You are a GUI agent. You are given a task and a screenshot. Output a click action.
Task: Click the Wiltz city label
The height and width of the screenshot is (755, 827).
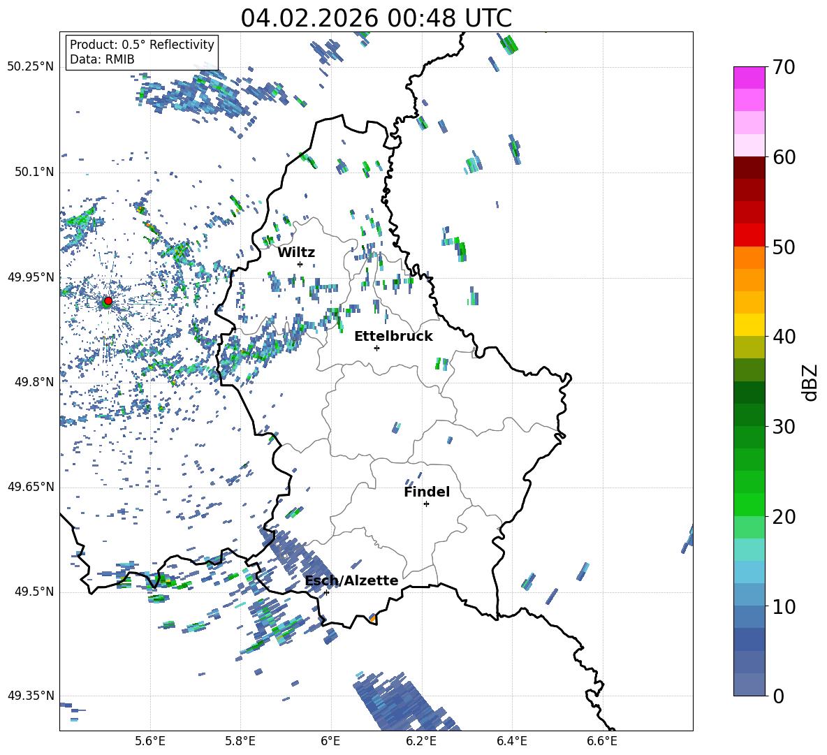pyautogui.click(x=296, y=252)
